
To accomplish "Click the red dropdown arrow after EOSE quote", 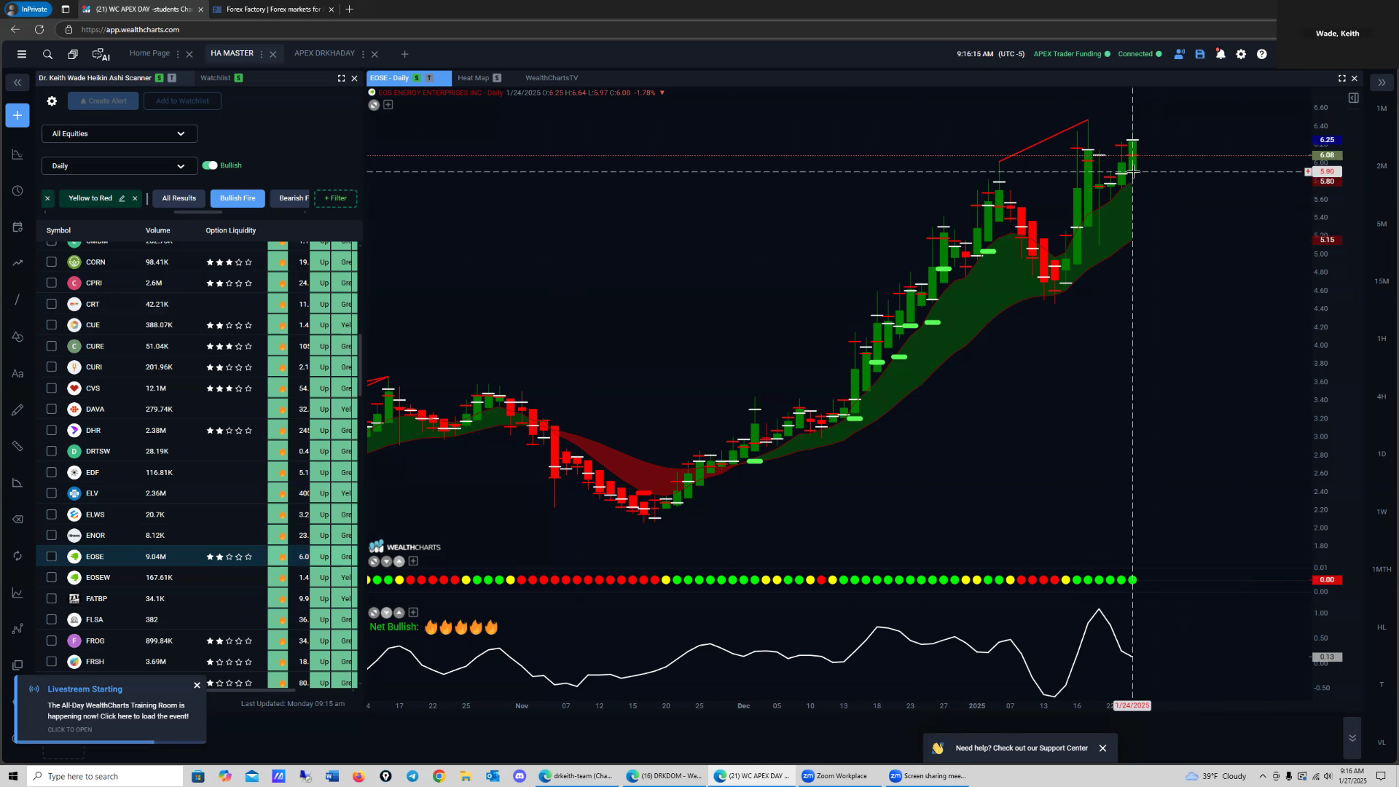I will pos(662,93).
